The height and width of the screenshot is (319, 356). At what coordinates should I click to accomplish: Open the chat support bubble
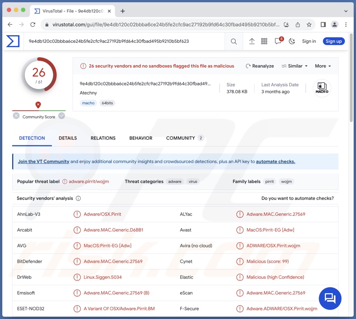click(330, 298)
